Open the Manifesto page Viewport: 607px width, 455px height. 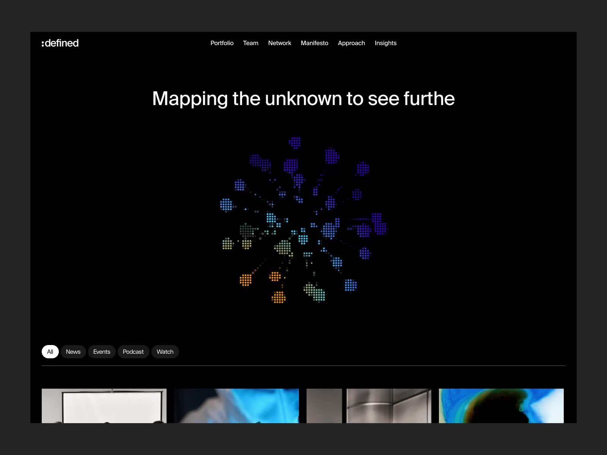point(314,43)
